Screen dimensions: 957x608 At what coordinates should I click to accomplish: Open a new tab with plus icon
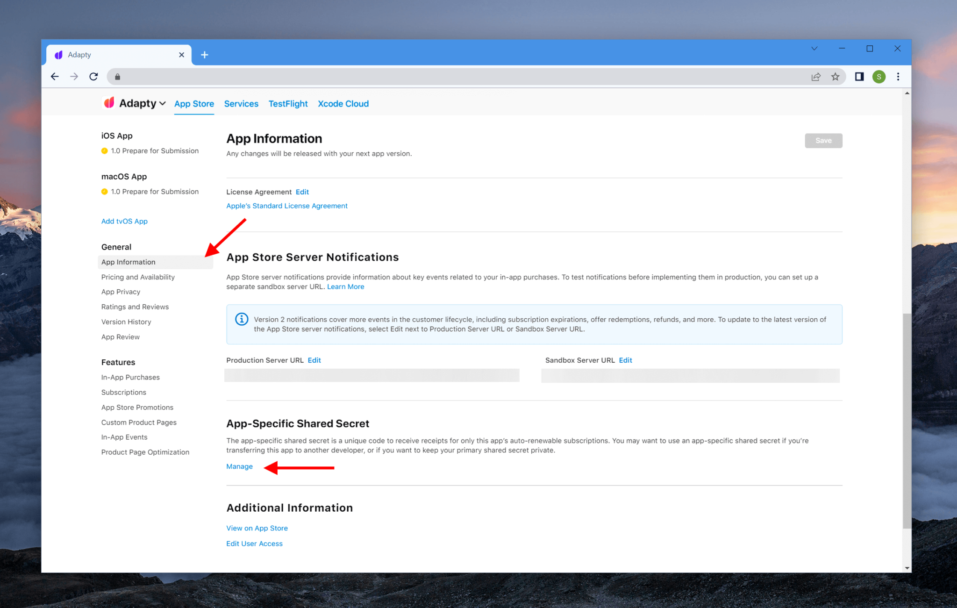[204, 55]
